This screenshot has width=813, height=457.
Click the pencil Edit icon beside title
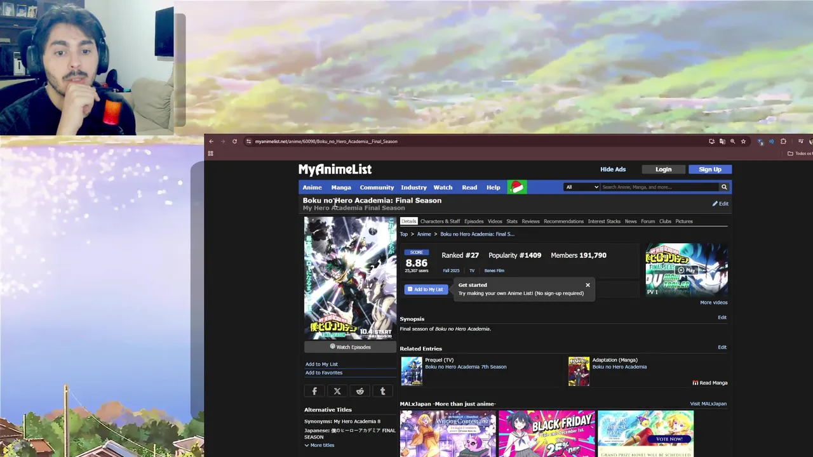coord(720,204)
